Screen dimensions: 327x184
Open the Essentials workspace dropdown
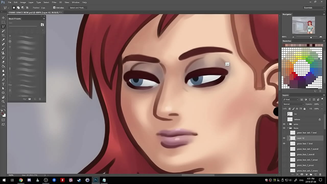tap(314, 8)
